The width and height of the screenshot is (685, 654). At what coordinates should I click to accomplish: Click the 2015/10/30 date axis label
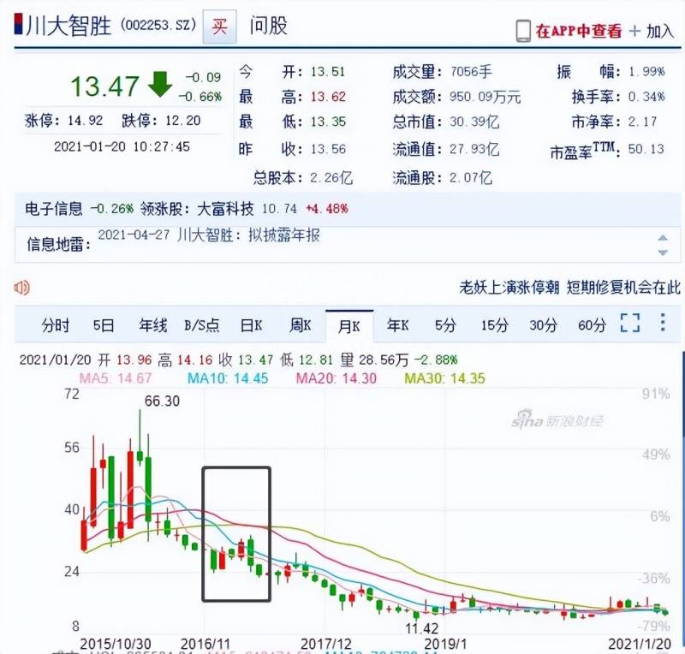(116, 644)
